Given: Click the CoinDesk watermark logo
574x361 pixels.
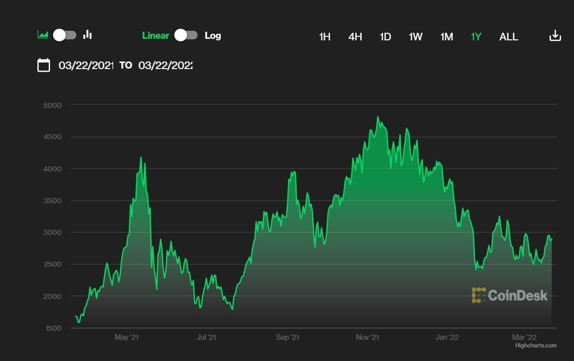Looking at the screenshot, I should tap(509, 295).
